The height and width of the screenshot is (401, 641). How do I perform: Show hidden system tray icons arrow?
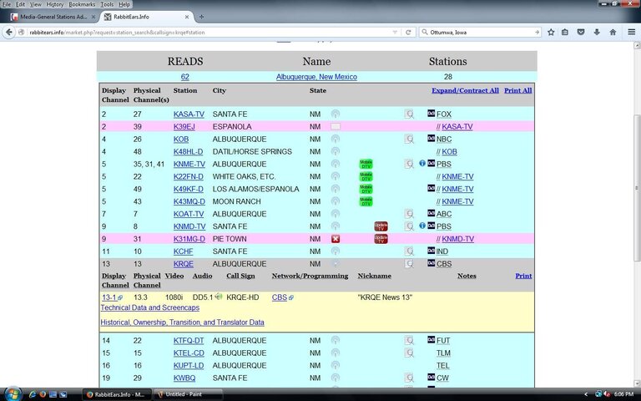(586, 394)
